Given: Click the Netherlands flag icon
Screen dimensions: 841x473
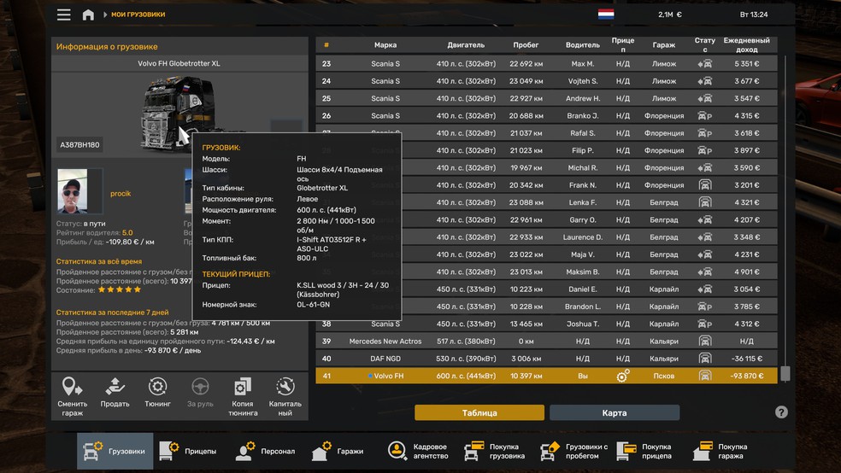Looking at the screenshot, I should pyautogui.click(x=606, y=15).
